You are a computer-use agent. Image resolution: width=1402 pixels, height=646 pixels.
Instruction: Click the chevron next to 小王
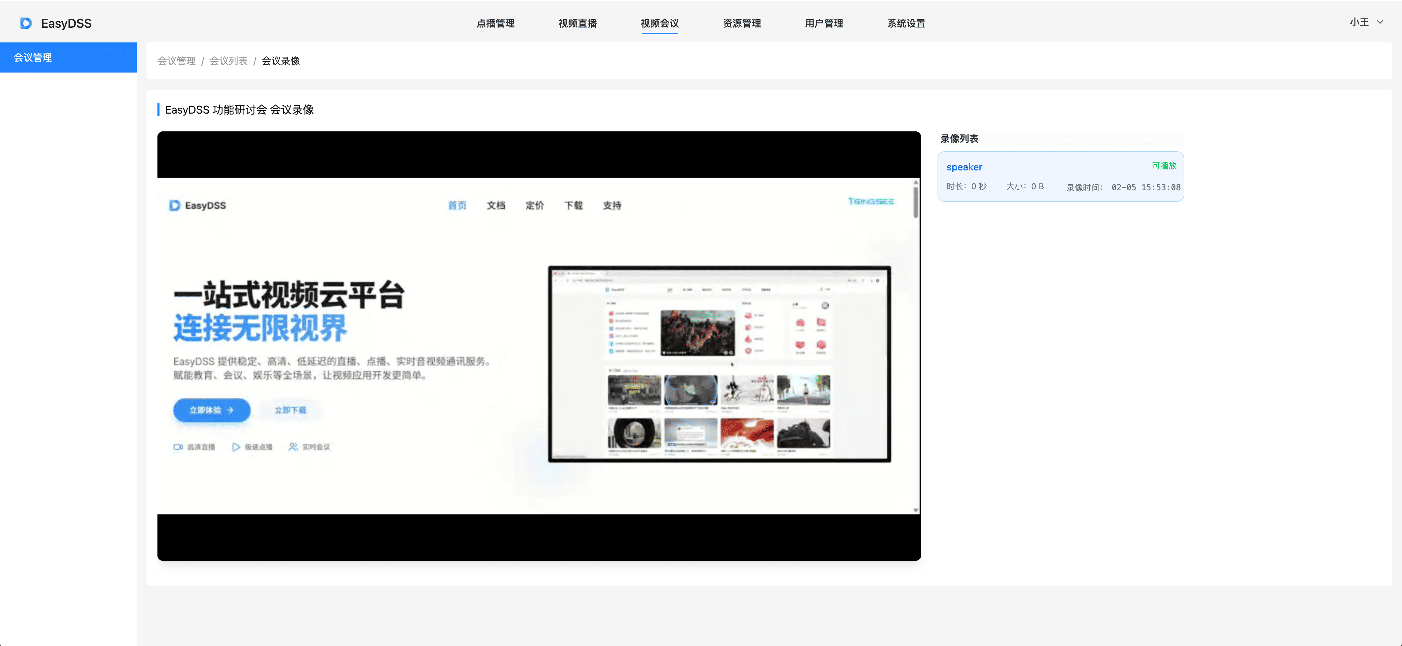click(x=1380, y=22)
